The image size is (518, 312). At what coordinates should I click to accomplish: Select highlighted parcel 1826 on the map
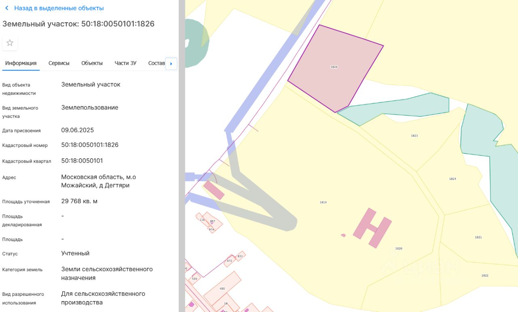(334, 67)
